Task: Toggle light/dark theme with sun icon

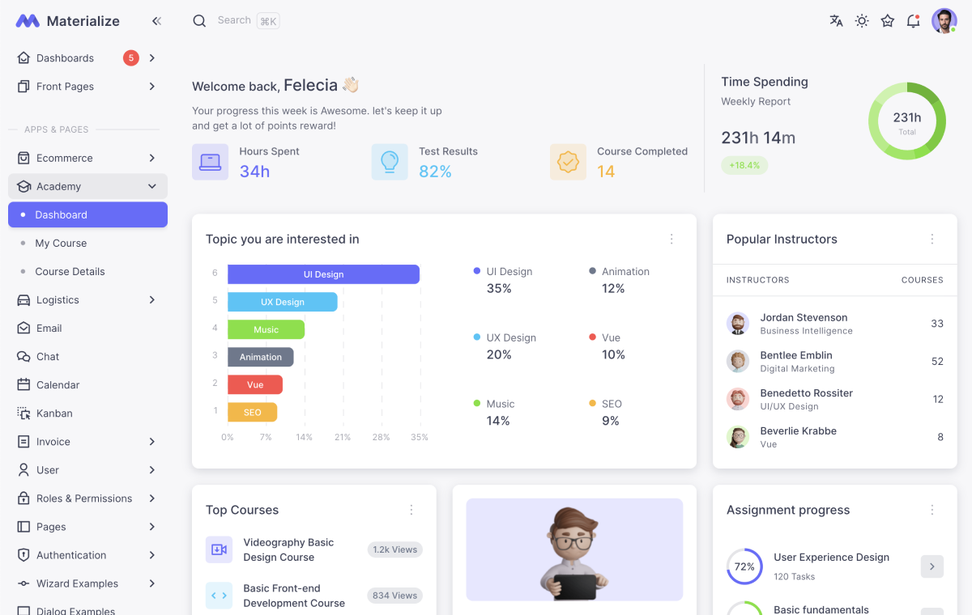Action: tap(861, 21)
